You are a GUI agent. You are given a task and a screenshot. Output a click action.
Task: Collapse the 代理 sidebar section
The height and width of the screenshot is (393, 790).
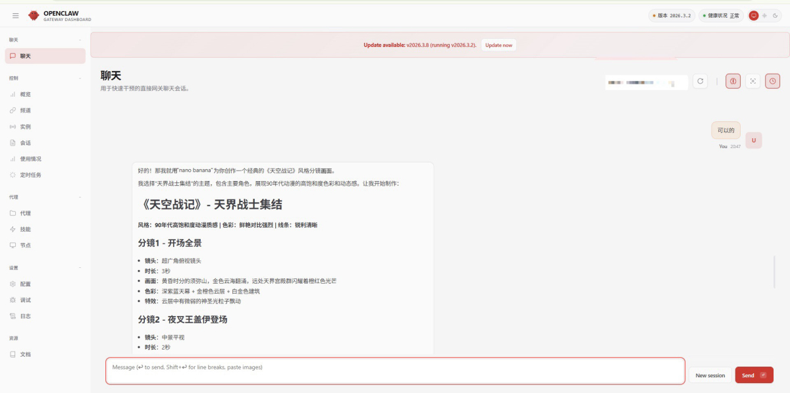tap(80, 197)
